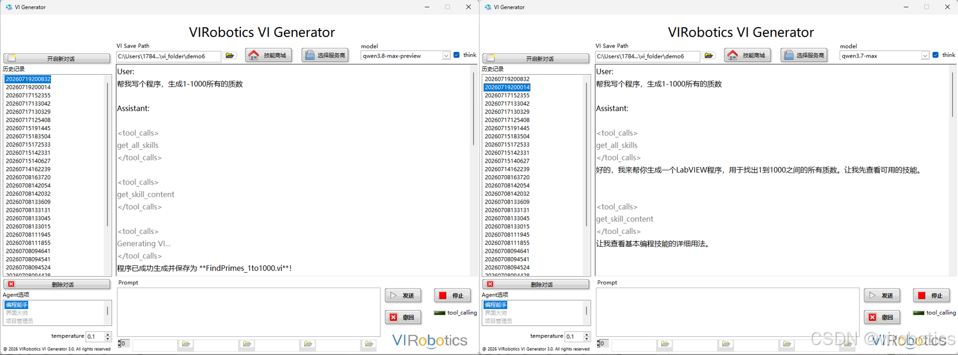The image size is (958, 355).
Task: Open qwen3.7-max model dropdown in right window
Action: pyautogui.click(x=925, y=56)
